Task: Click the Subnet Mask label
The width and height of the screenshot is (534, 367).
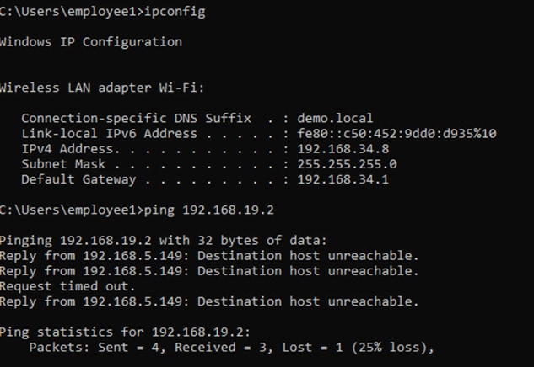Action: (x=63, y=164)
